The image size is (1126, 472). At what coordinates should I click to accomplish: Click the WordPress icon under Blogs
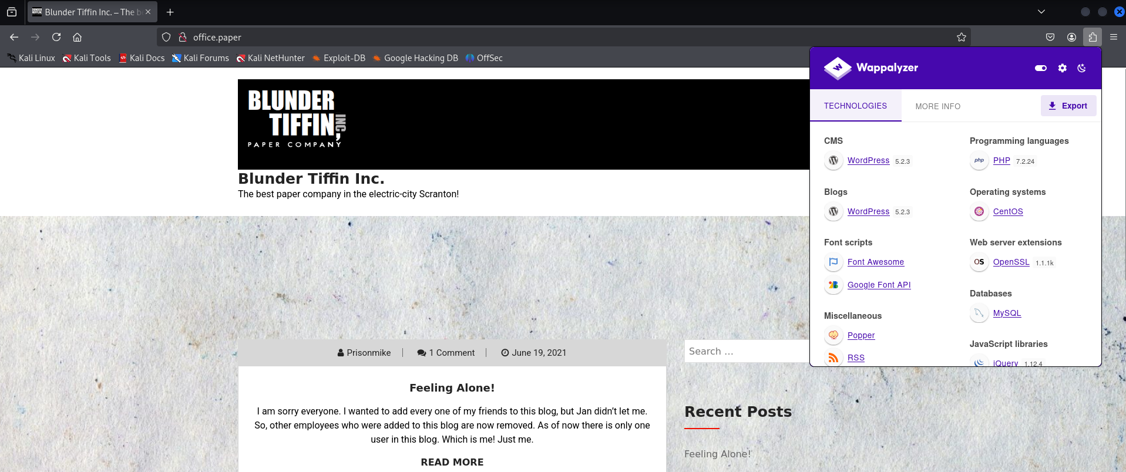point(833,211)
